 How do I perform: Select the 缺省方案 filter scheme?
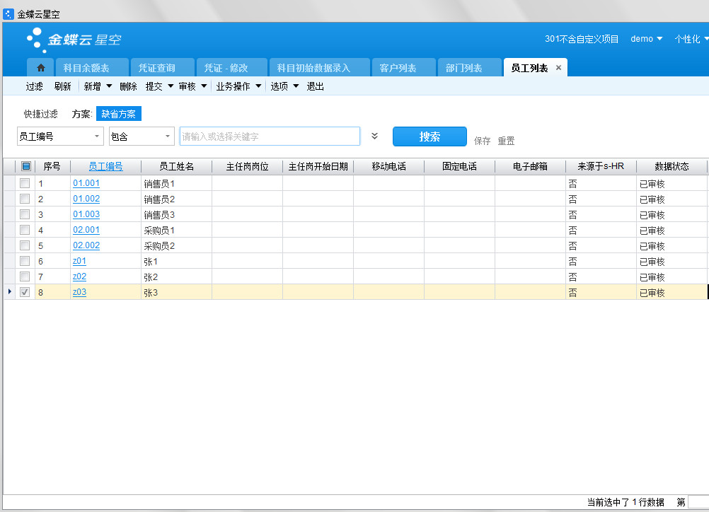[x=118, y=114]
